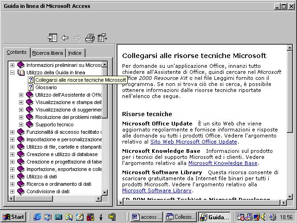Click topic pane scroll-up arrow
The height and width of the screenshot is (223, 297).
pos(290,47)
